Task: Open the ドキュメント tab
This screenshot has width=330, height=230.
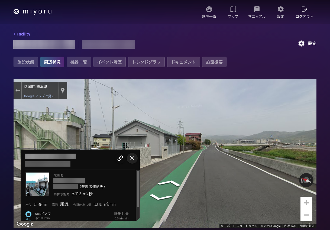Action: coord(183,62)
